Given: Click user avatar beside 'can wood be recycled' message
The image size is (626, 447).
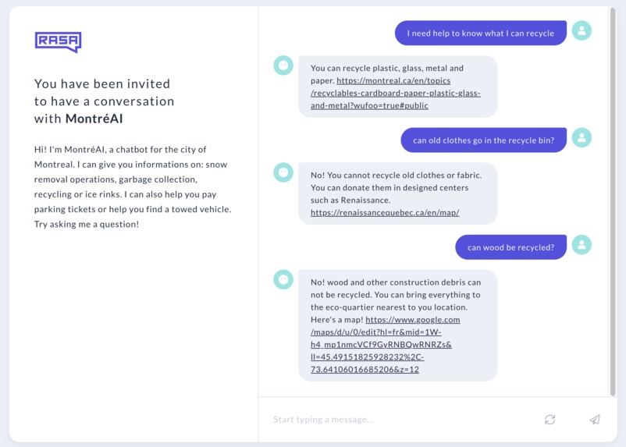Looking at the screenshot, I should [x=582, y=245].
